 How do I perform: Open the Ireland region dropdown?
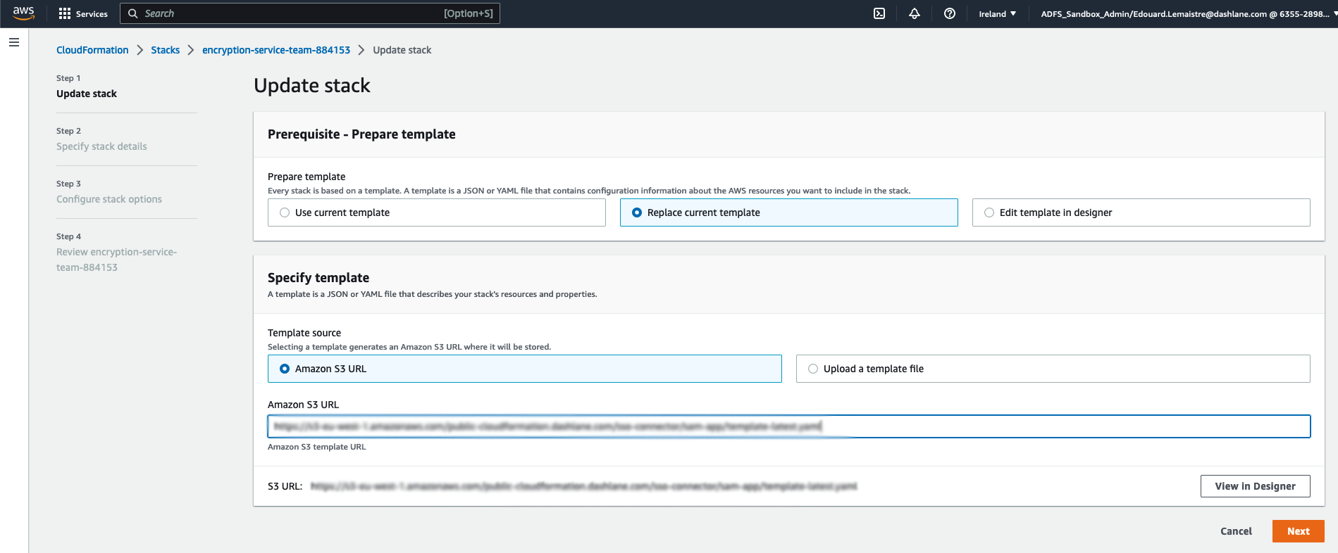point(997,13)
